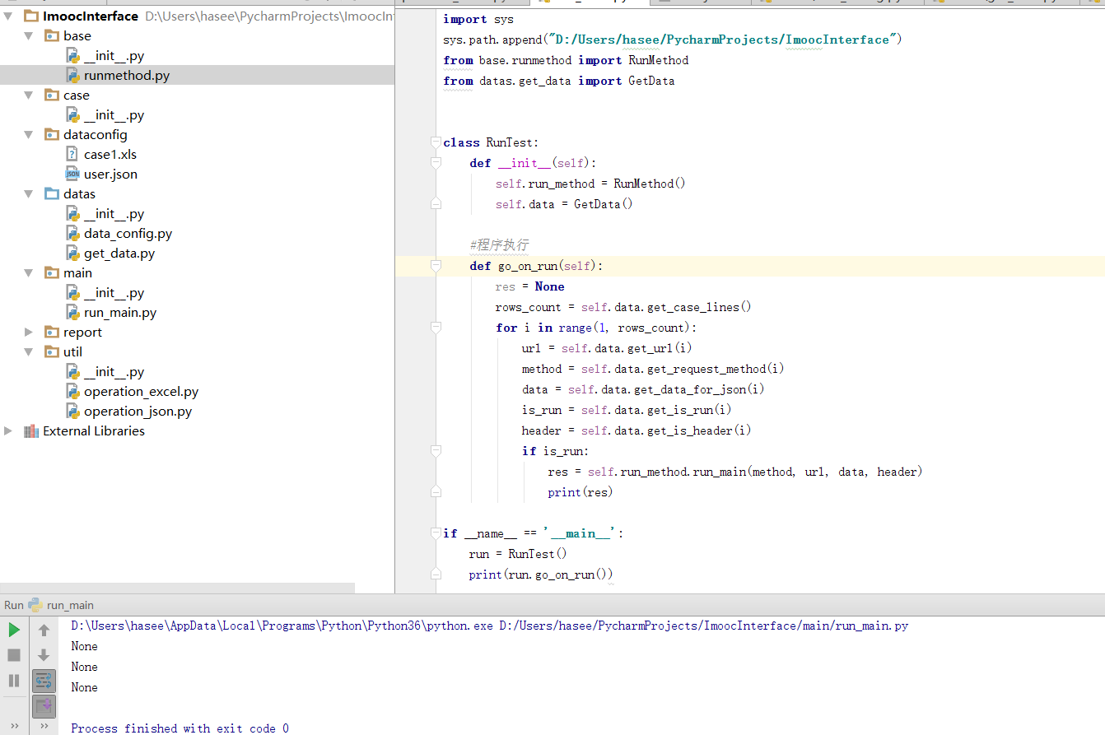This screenshot has height=735, width=1105.
Task: Click the import sys line
Action: [x=478, y=19]
